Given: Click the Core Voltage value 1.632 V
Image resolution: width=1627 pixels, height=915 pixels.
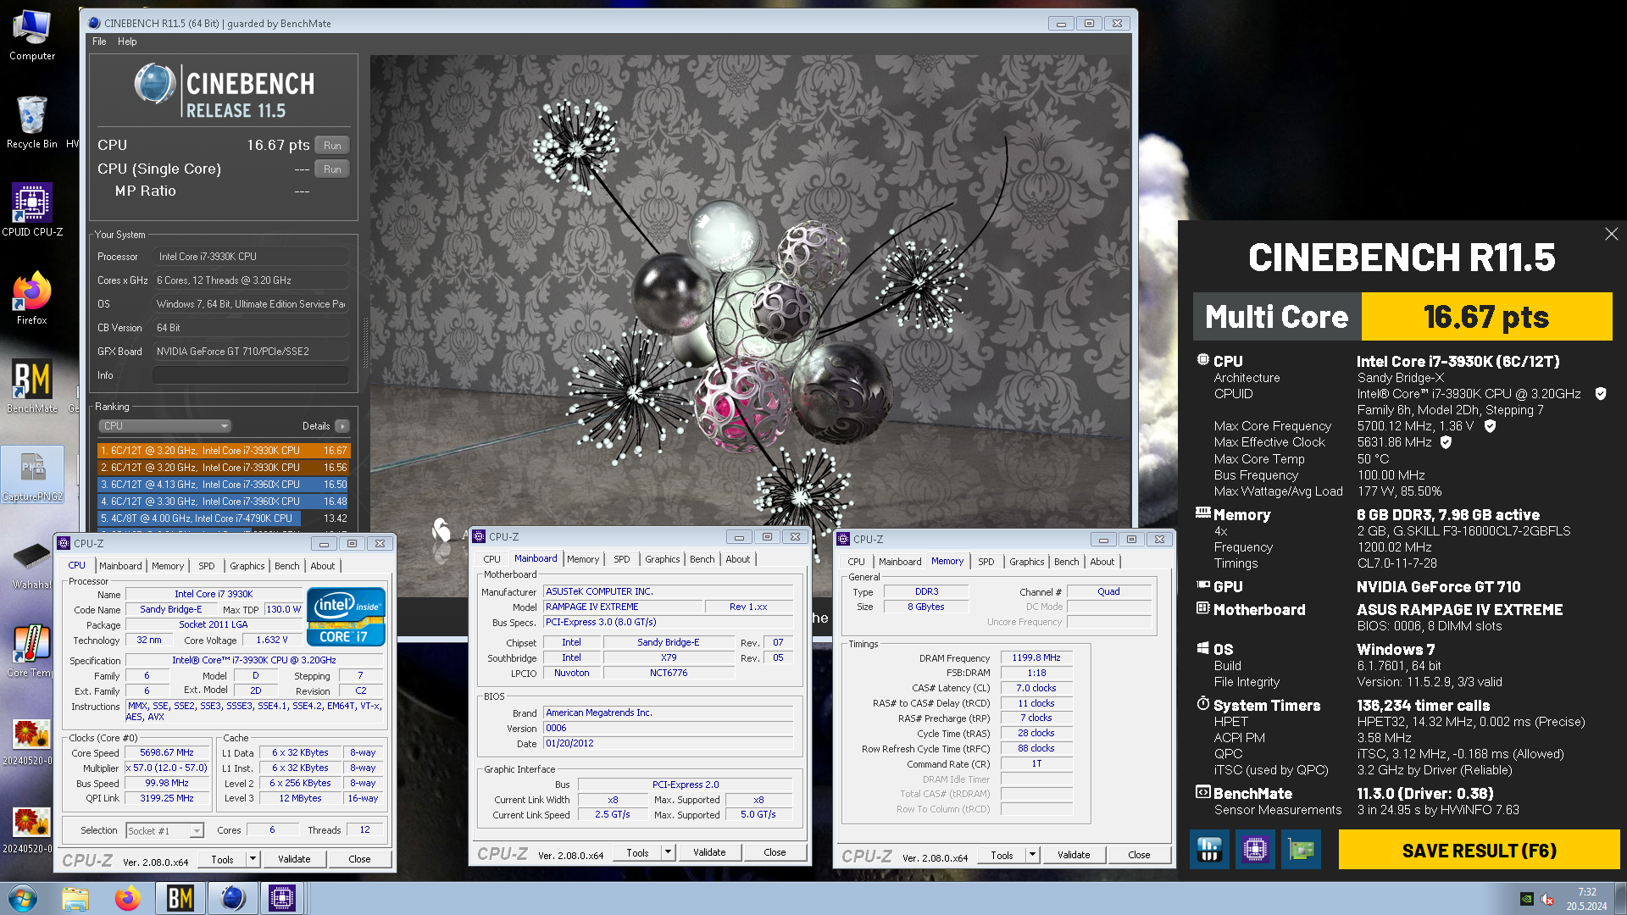Looking at the screenshot, I should [x=272, y=640].
